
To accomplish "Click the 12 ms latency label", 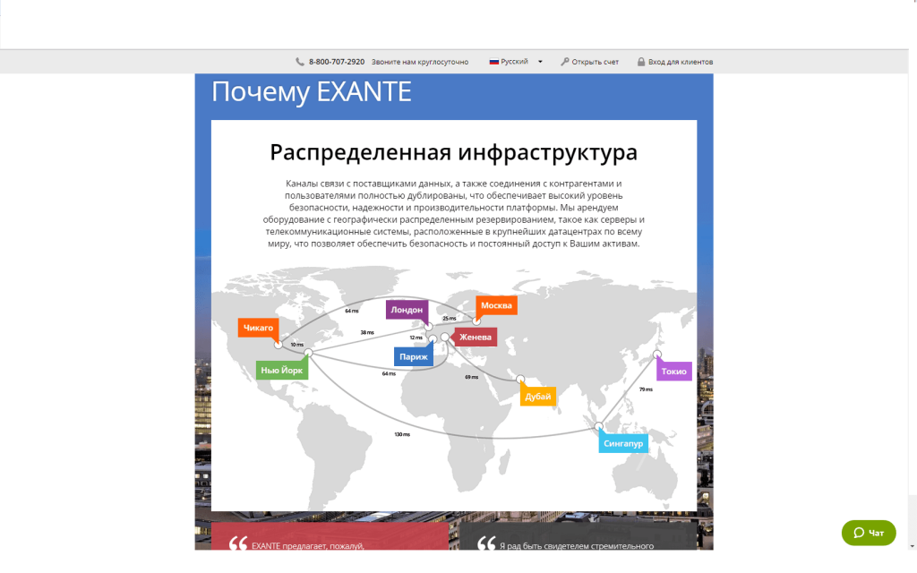I will click(416, 338).
